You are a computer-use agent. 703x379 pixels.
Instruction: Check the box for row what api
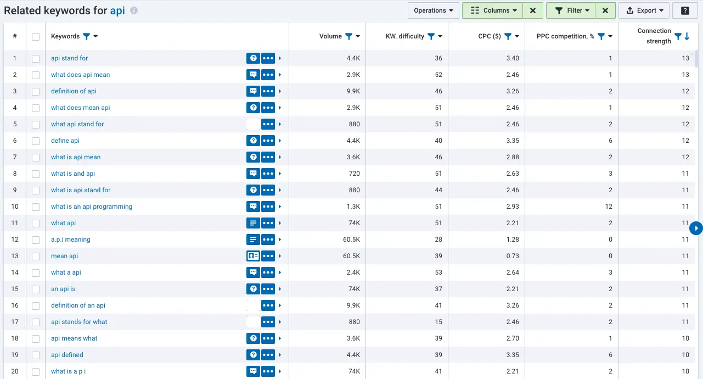click(x=36, y=223)
